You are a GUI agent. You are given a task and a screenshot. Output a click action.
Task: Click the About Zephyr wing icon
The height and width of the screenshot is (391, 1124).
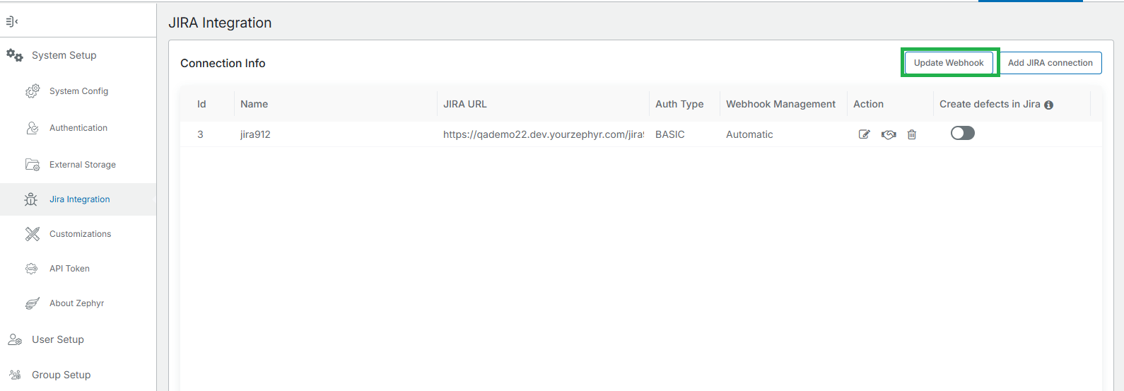[x=33, y=303]
